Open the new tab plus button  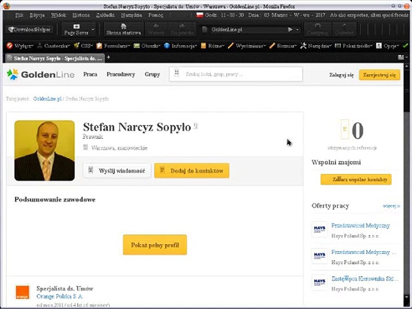pos(108,57)
